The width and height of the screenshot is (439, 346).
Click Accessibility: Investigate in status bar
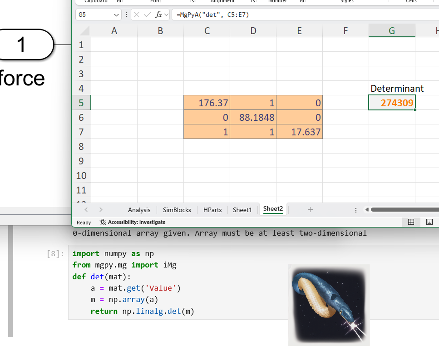(133, 222)
